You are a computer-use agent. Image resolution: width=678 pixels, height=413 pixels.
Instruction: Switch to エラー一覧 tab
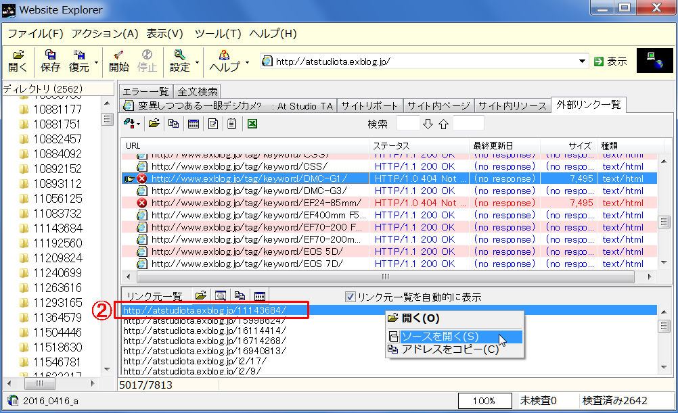(146, 91)
